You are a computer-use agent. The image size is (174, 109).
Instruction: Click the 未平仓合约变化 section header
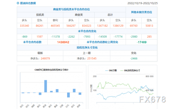coord(87,31)
